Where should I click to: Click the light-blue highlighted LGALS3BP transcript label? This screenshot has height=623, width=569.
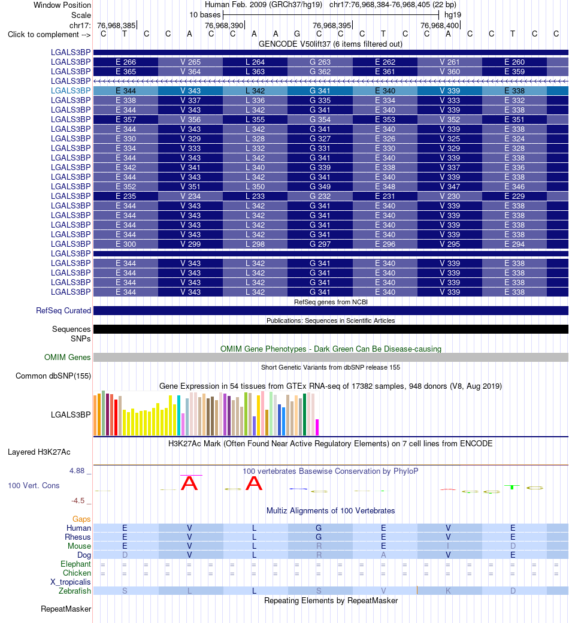[71, 90]
